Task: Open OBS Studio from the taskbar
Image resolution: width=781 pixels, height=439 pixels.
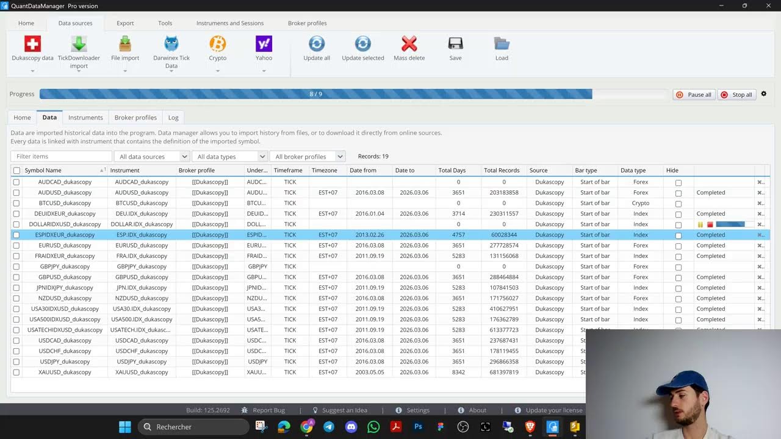Action: tap(463, 427)
